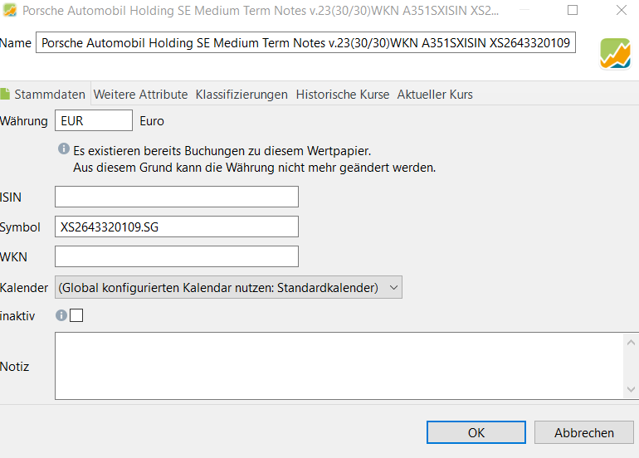Click the Kalender label

pyautogui.click(x=24, y=288)
